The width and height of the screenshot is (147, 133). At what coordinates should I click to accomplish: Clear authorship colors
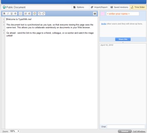[35, 13]
